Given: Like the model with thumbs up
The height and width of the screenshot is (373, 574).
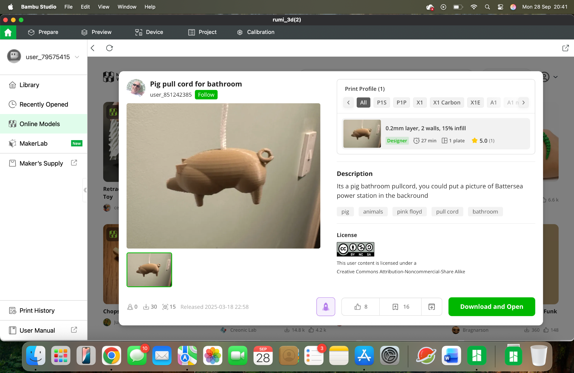Looking at the screenshot, I should [x=361, y=307].
